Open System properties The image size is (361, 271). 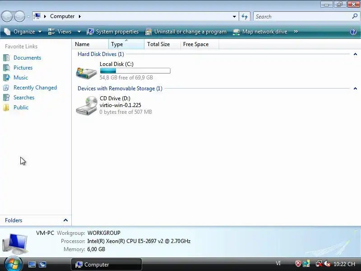point(113,32)
